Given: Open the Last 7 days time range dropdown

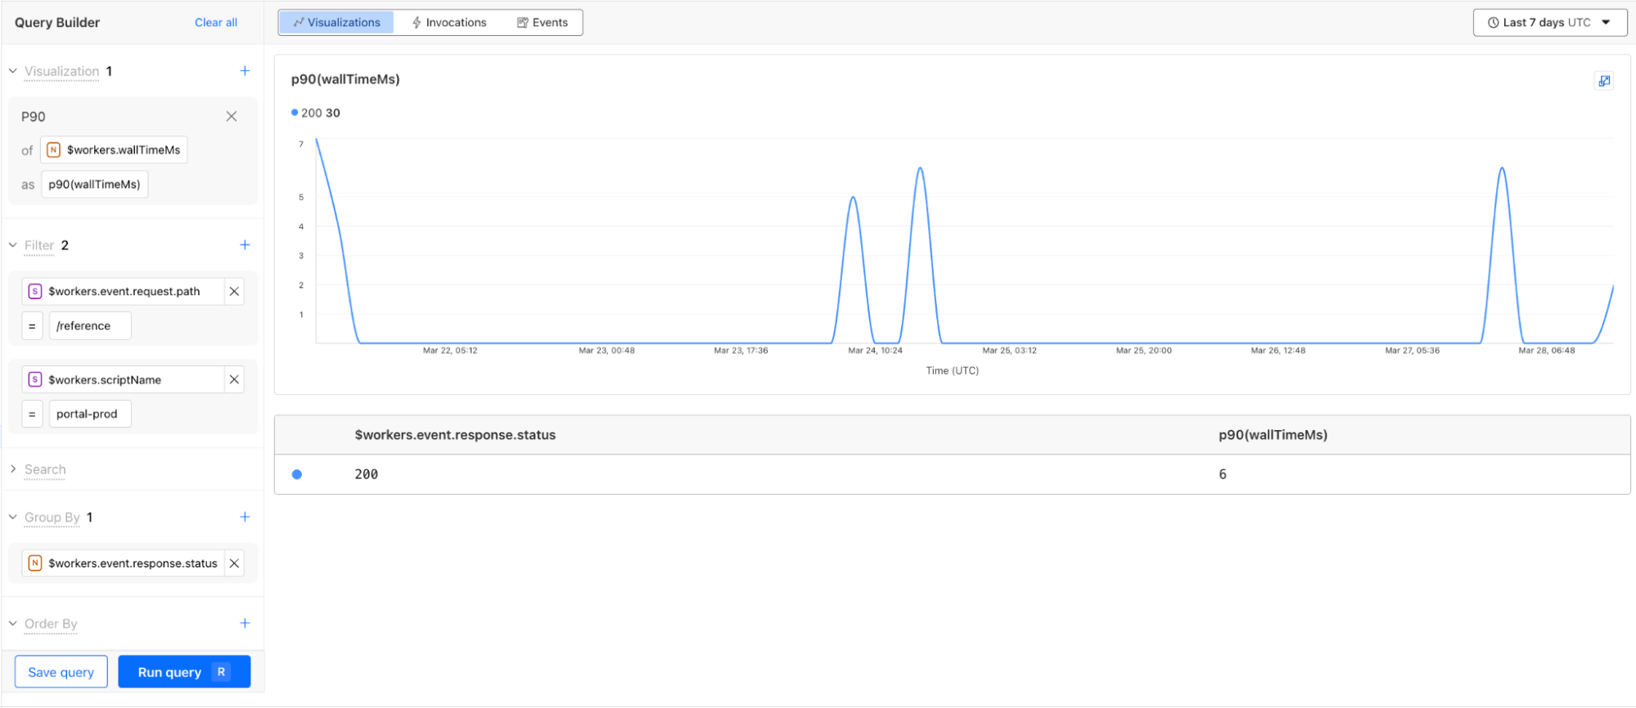Looking at the screenshot, I should 1549,23.
